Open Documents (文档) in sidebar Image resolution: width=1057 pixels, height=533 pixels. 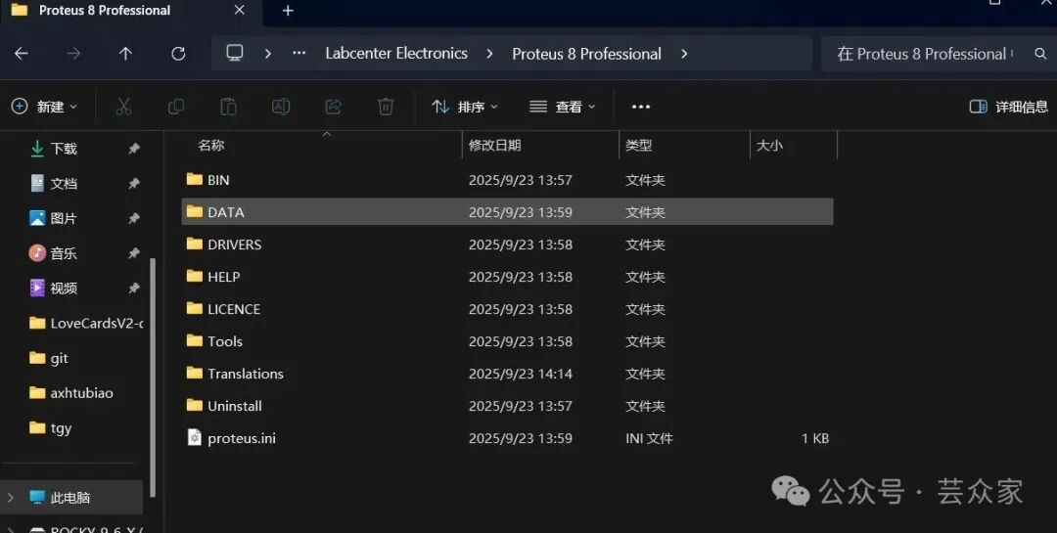64,183
